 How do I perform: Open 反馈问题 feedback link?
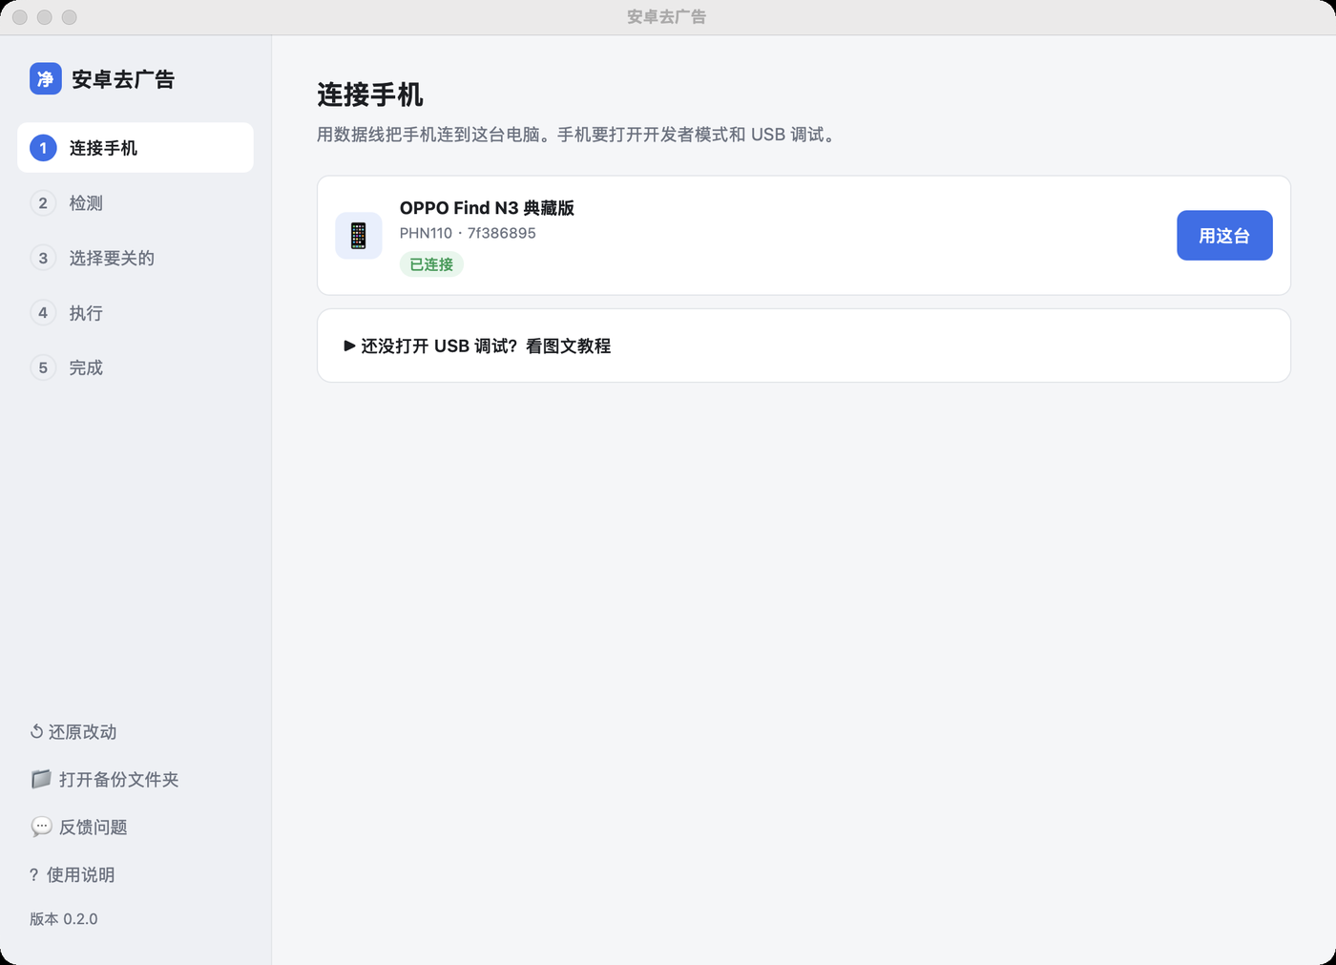pos(79,827)
